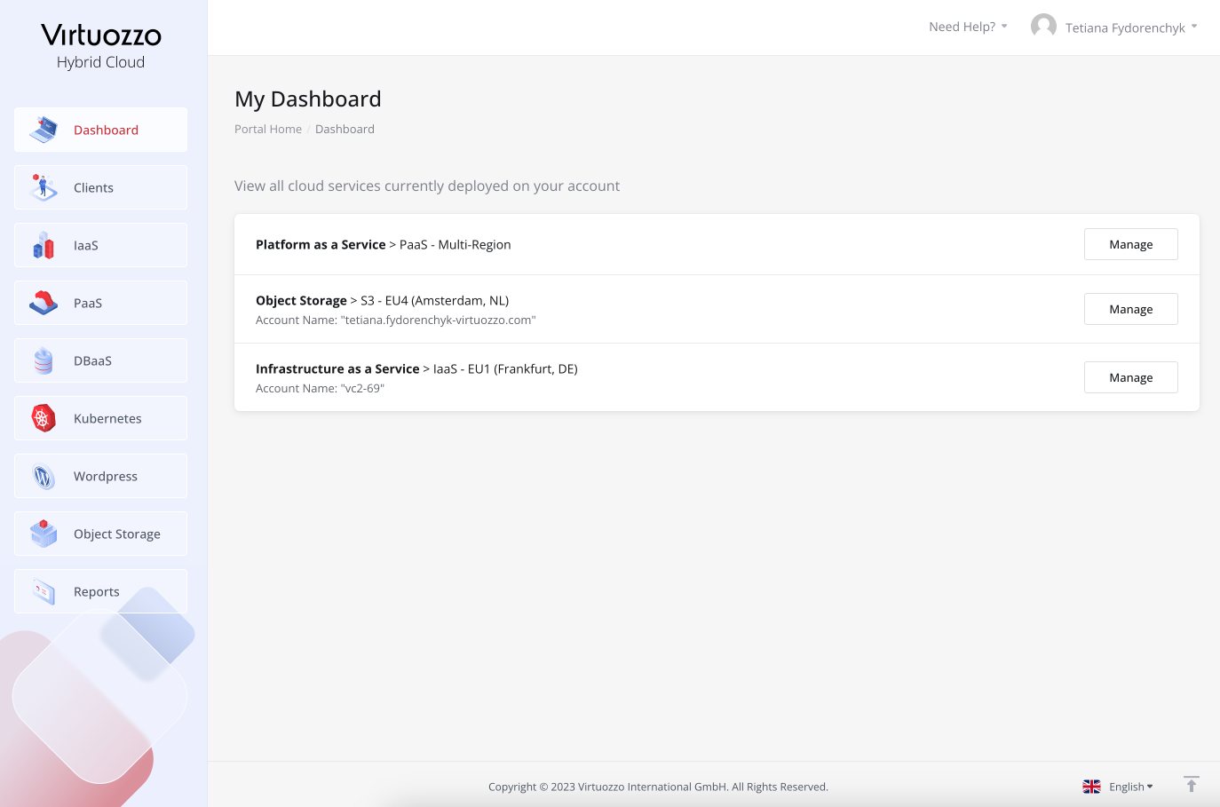1220x807 pixels.
Task: Select the DBaaS menu label
Action: coord(92,360)
